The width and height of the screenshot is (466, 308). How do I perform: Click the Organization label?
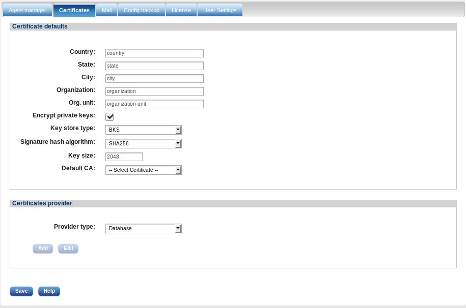(76, 90)
